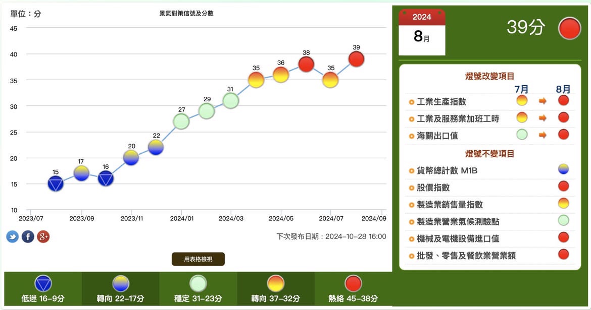
Task: Click the 低迷 16-9分 legend swatch
Action: click(43, 284)
